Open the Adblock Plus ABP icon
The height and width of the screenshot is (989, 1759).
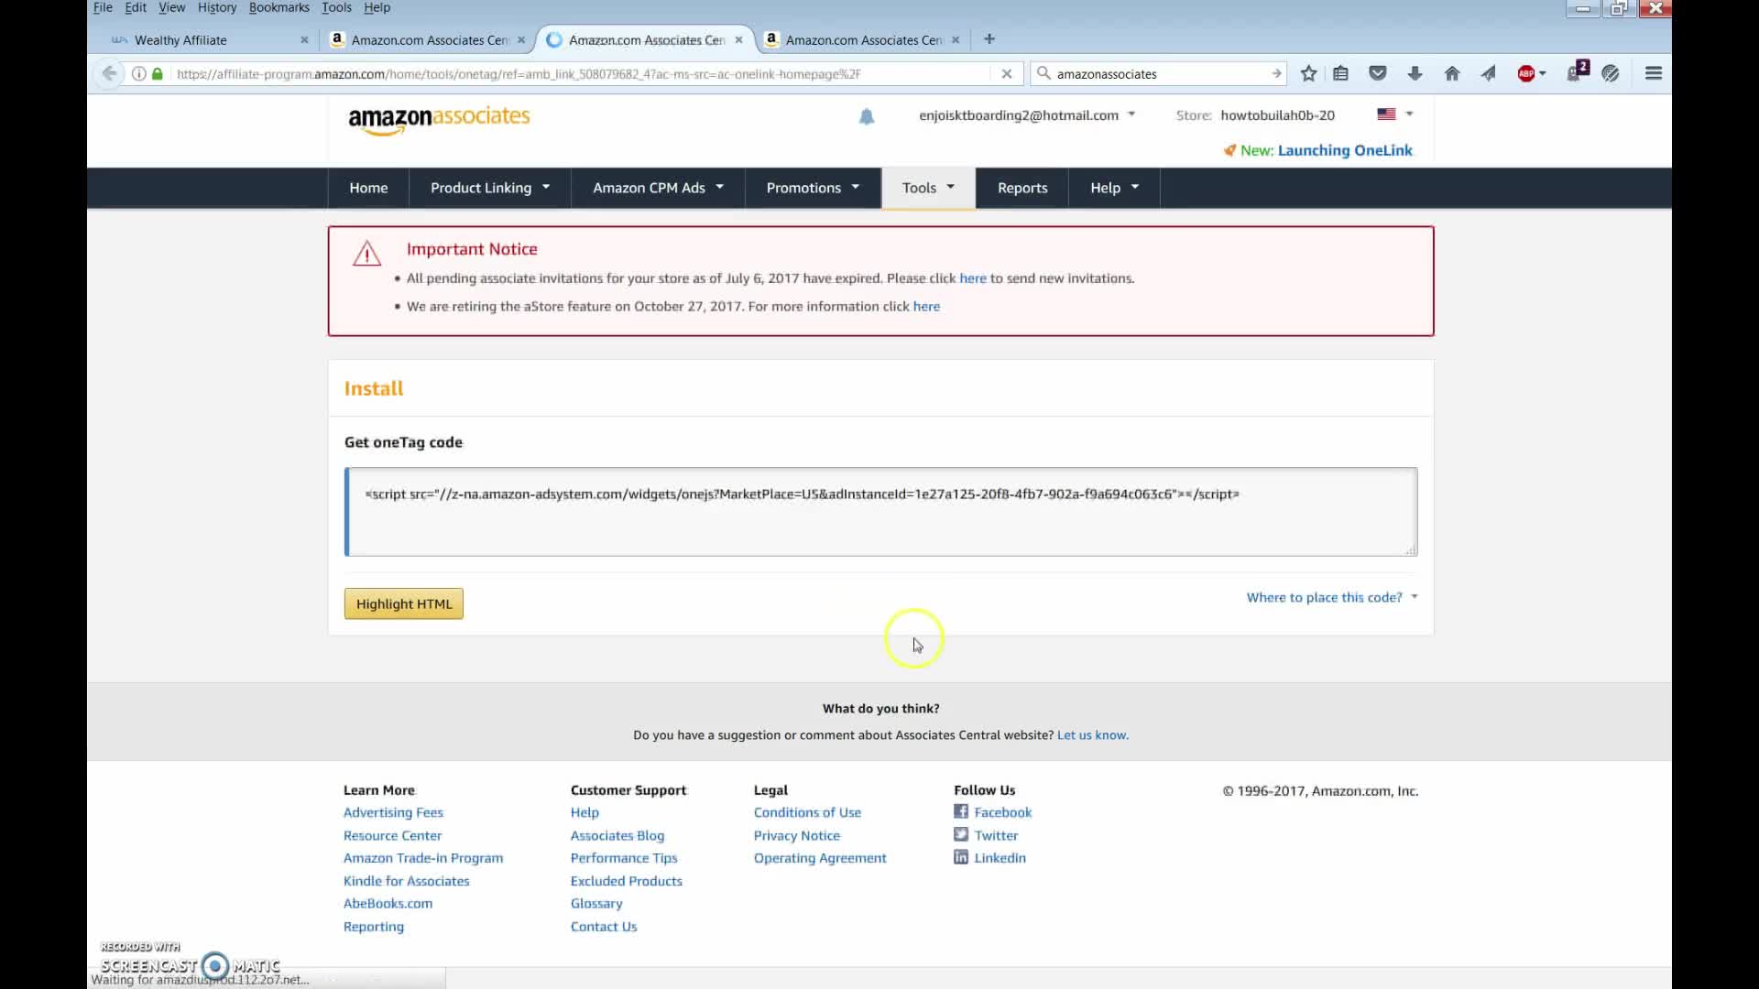(x=1525, y=73)
